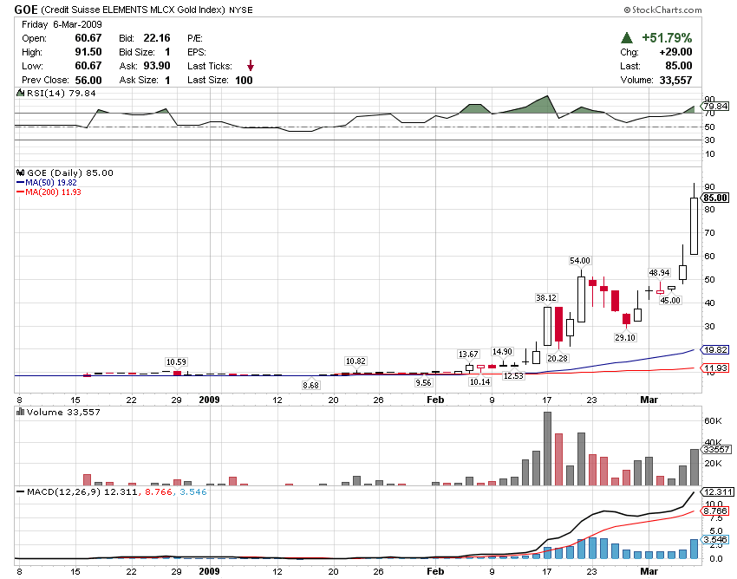Click the 10.59 price annotation

pos(176,362)
